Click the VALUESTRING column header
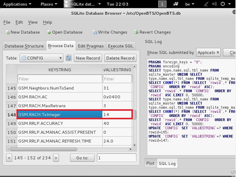Screen dimensions: 236x177 pyautogui.click(x=117, y=70)
